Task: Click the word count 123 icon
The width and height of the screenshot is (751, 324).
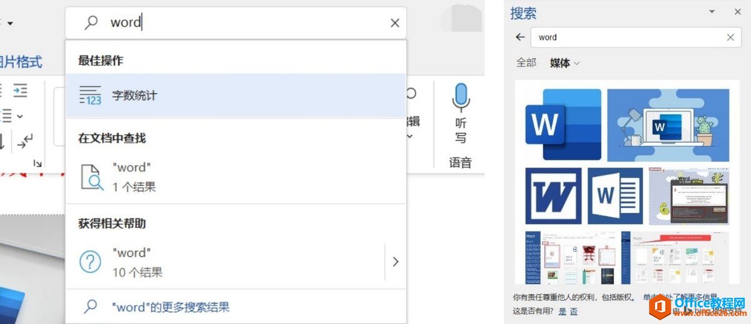Action: (90, 96)
